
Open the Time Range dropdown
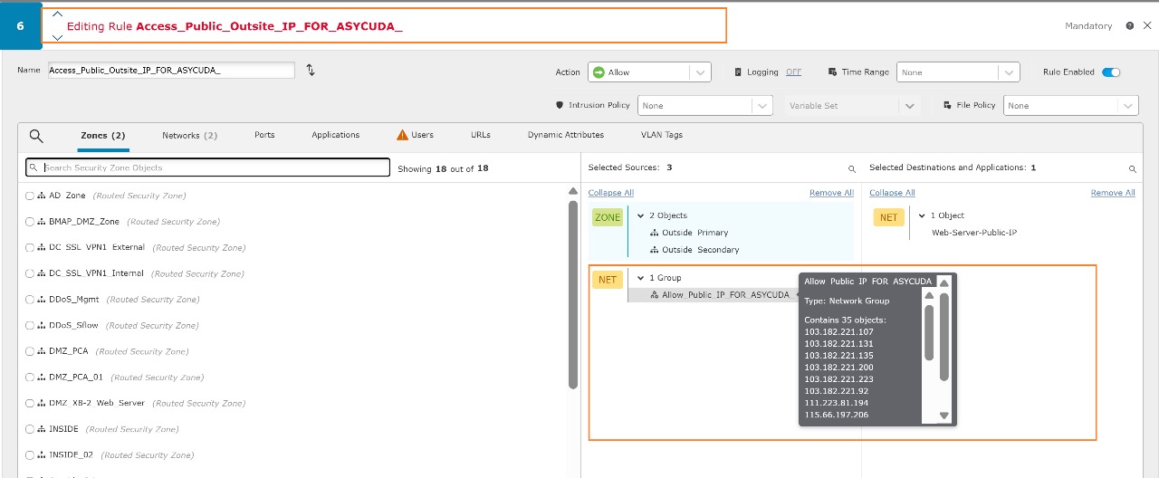957,72
